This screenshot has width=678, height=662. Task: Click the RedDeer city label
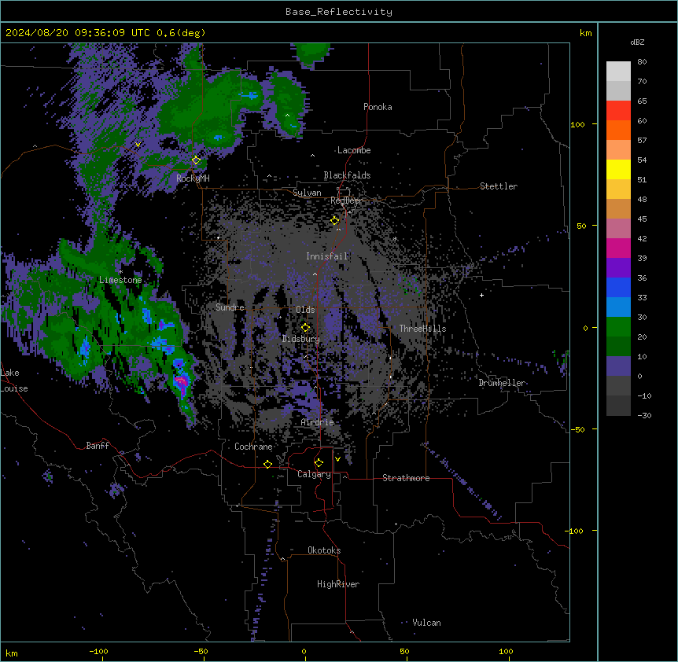click(346, 200)
